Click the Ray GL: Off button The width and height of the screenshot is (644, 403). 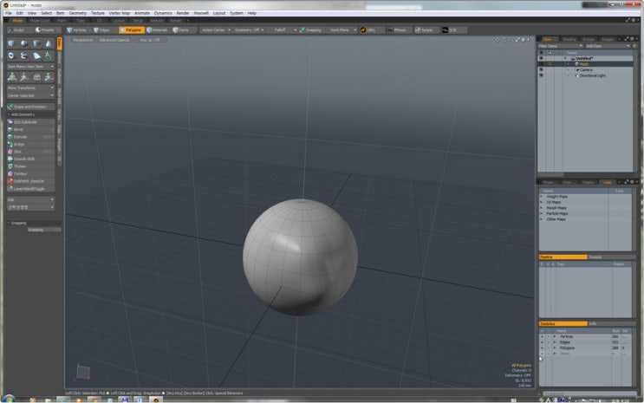[x=150, y=40]
